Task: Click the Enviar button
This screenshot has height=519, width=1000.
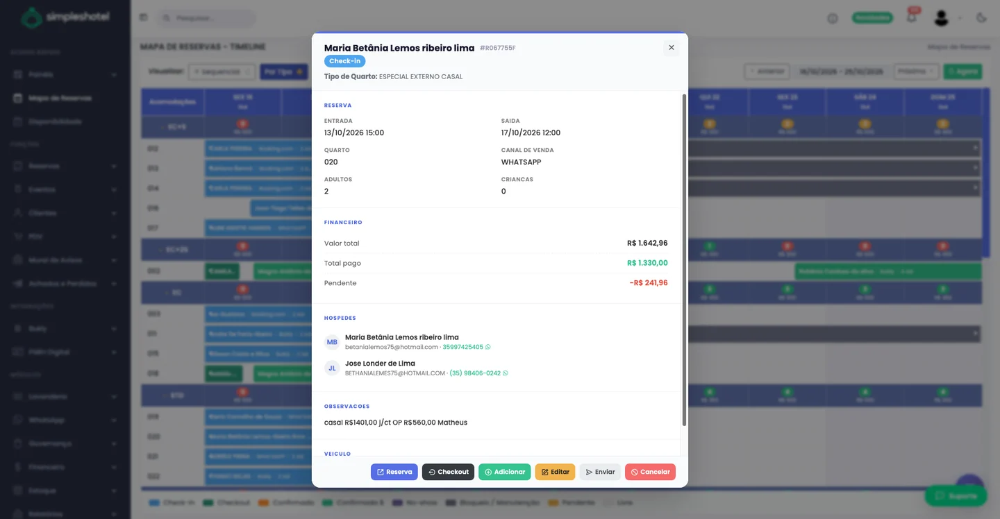Action: [600, 472]
